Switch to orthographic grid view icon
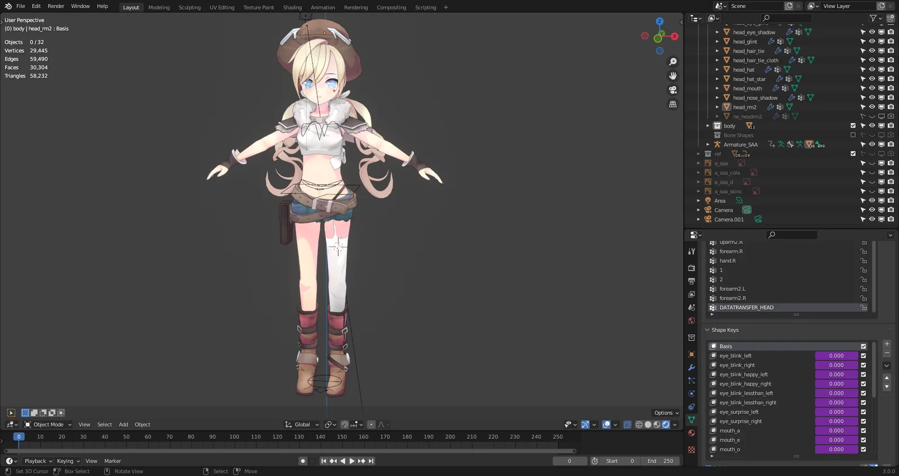899x476 pixels. [673, 105]
